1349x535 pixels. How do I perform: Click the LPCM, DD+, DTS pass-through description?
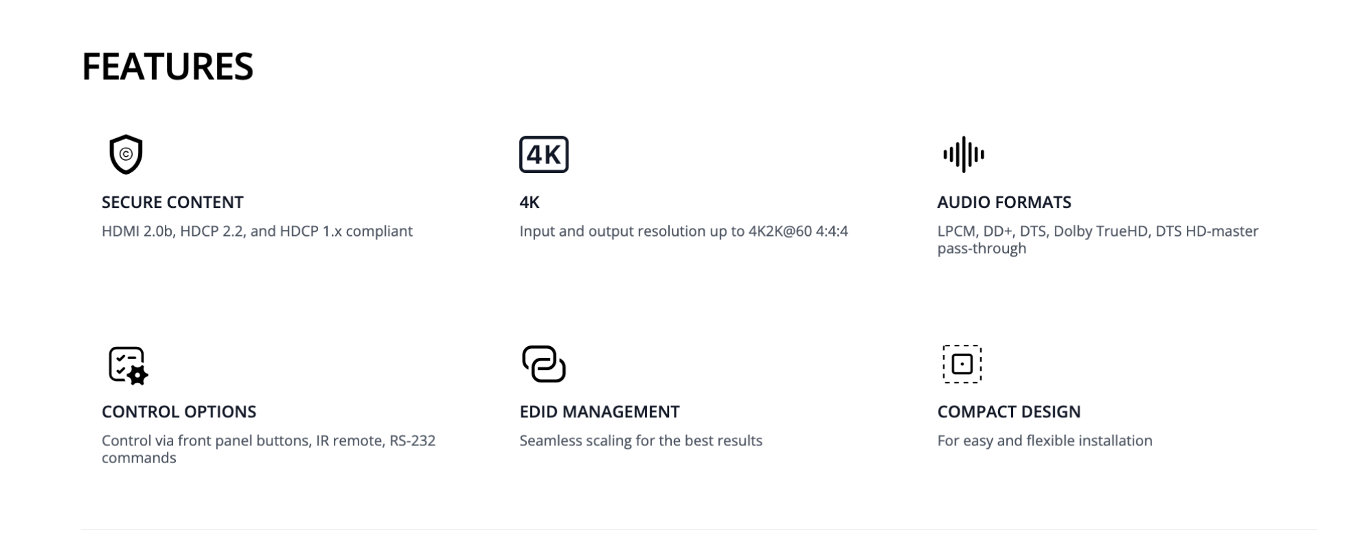[1097, 239]
